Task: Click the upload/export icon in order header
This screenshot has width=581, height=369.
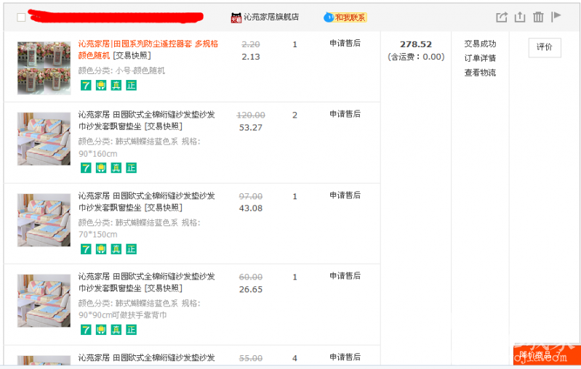Action: click(519, 17)
